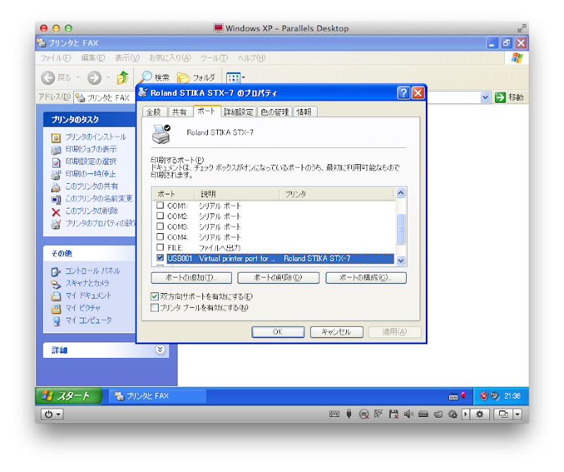Click the keyboard icon in XP taskbar
Image resolution: width=564 pixels, height=472 pixels.
pos(453,397)
